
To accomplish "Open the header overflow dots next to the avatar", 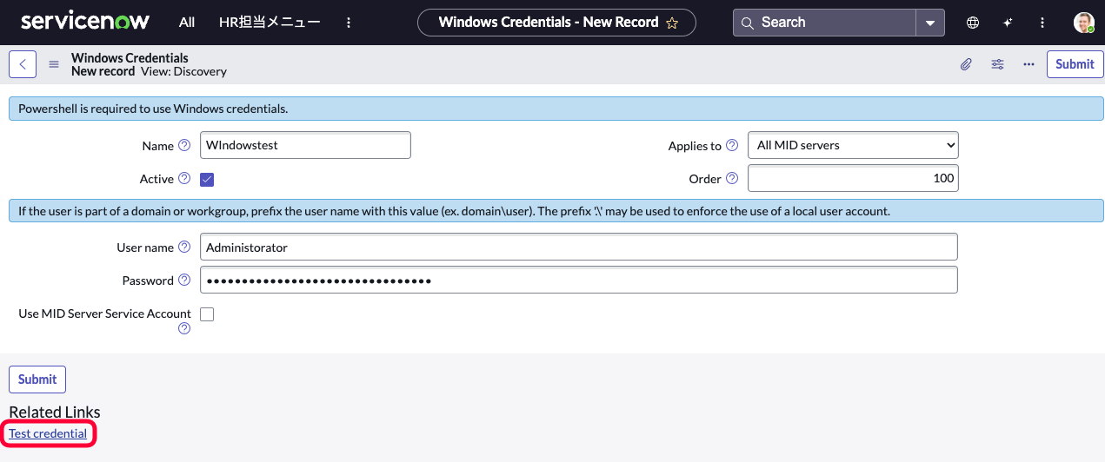I will (1042, 23).
